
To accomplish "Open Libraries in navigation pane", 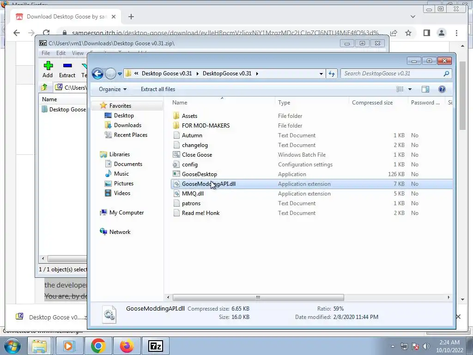I will point(120,154).
